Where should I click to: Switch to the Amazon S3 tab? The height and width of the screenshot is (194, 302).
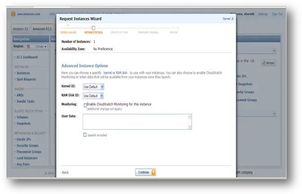coord(20,29)
